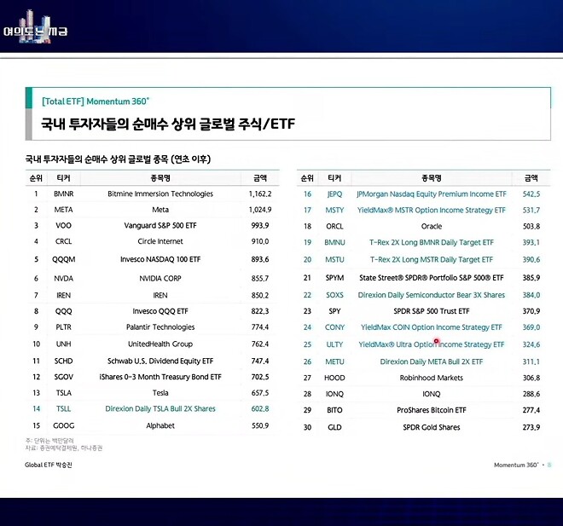Click 'Vanguard S&P 500 ETF' name

tap(160, 225)
